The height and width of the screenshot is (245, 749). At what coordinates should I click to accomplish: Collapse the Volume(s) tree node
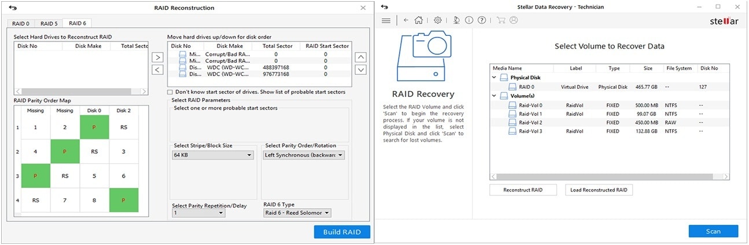(x=494, y=96)
